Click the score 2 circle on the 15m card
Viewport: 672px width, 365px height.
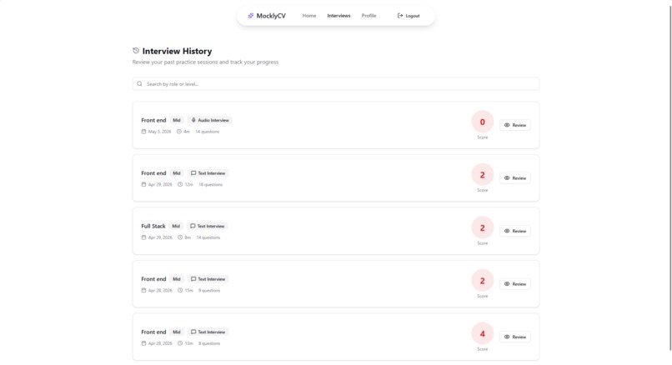coord(483,281)
